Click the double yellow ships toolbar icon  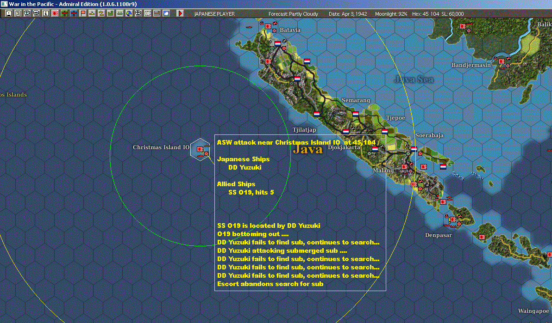click(x=101, y=13)
